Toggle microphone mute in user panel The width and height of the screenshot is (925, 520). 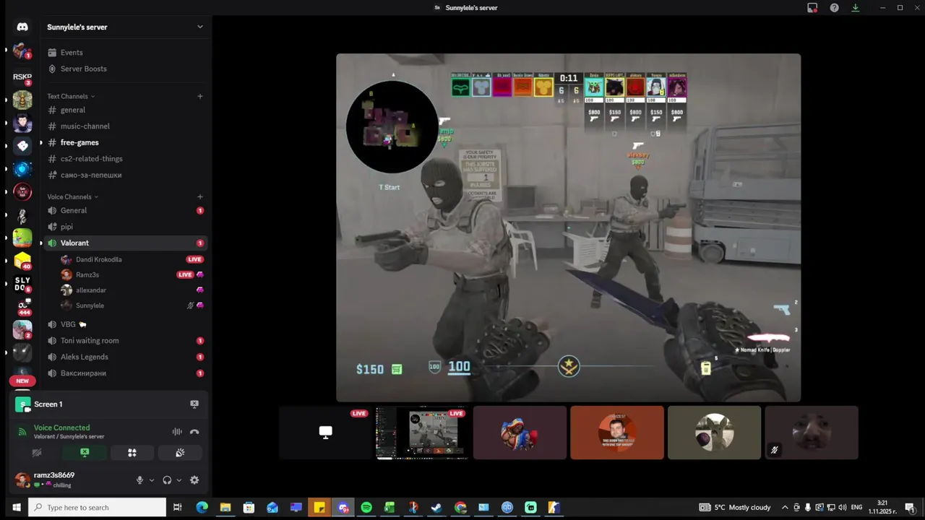[139, 480]
